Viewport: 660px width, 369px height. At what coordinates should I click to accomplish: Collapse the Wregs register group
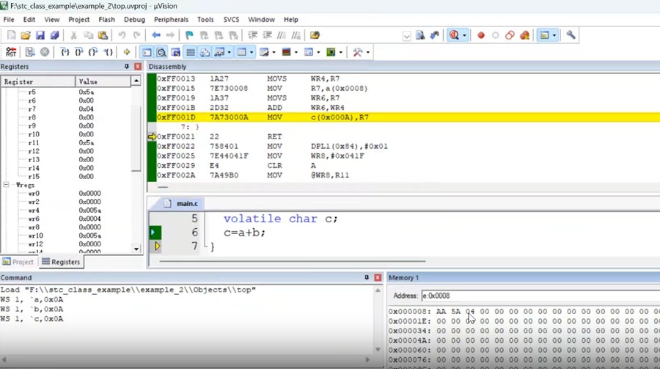(x=7, y=186)
